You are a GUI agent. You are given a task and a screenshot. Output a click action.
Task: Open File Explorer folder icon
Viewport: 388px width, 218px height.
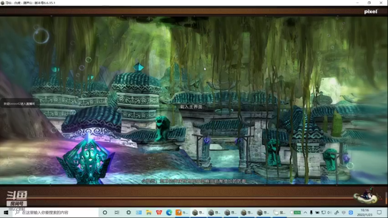[x=149, y=213]
